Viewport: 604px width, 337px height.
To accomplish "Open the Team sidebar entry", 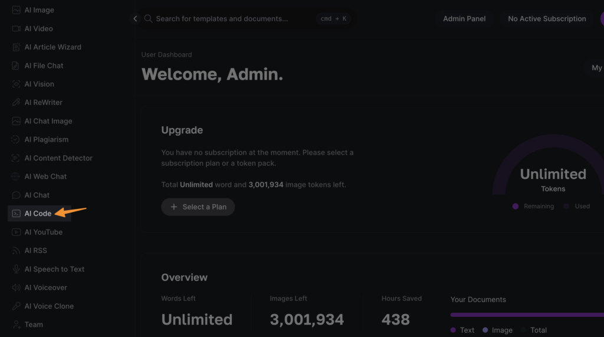I will tap(34, 325).
